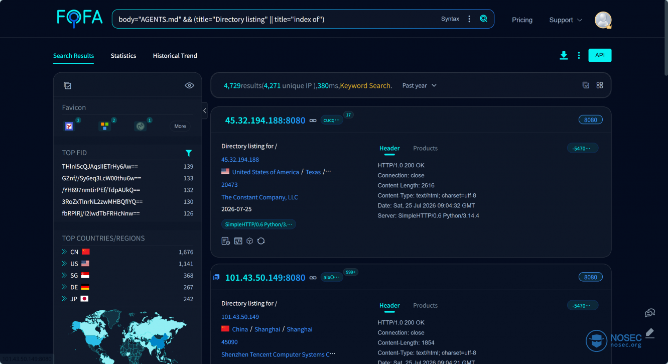Select Header tab for 45.32.194.188 result
Image resolution: width=668 pixels, height=364 pixels.
[389, 148]
